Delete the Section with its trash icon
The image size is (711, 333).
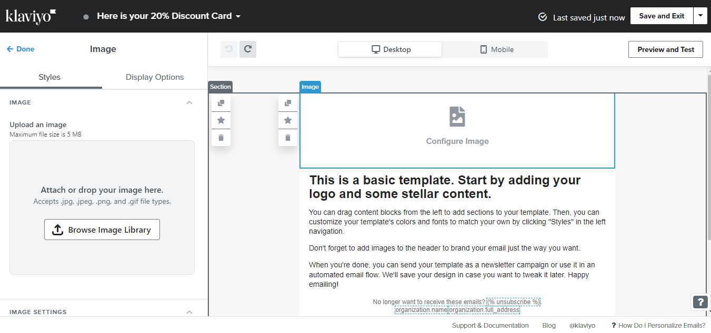click(x=221, y=138)
